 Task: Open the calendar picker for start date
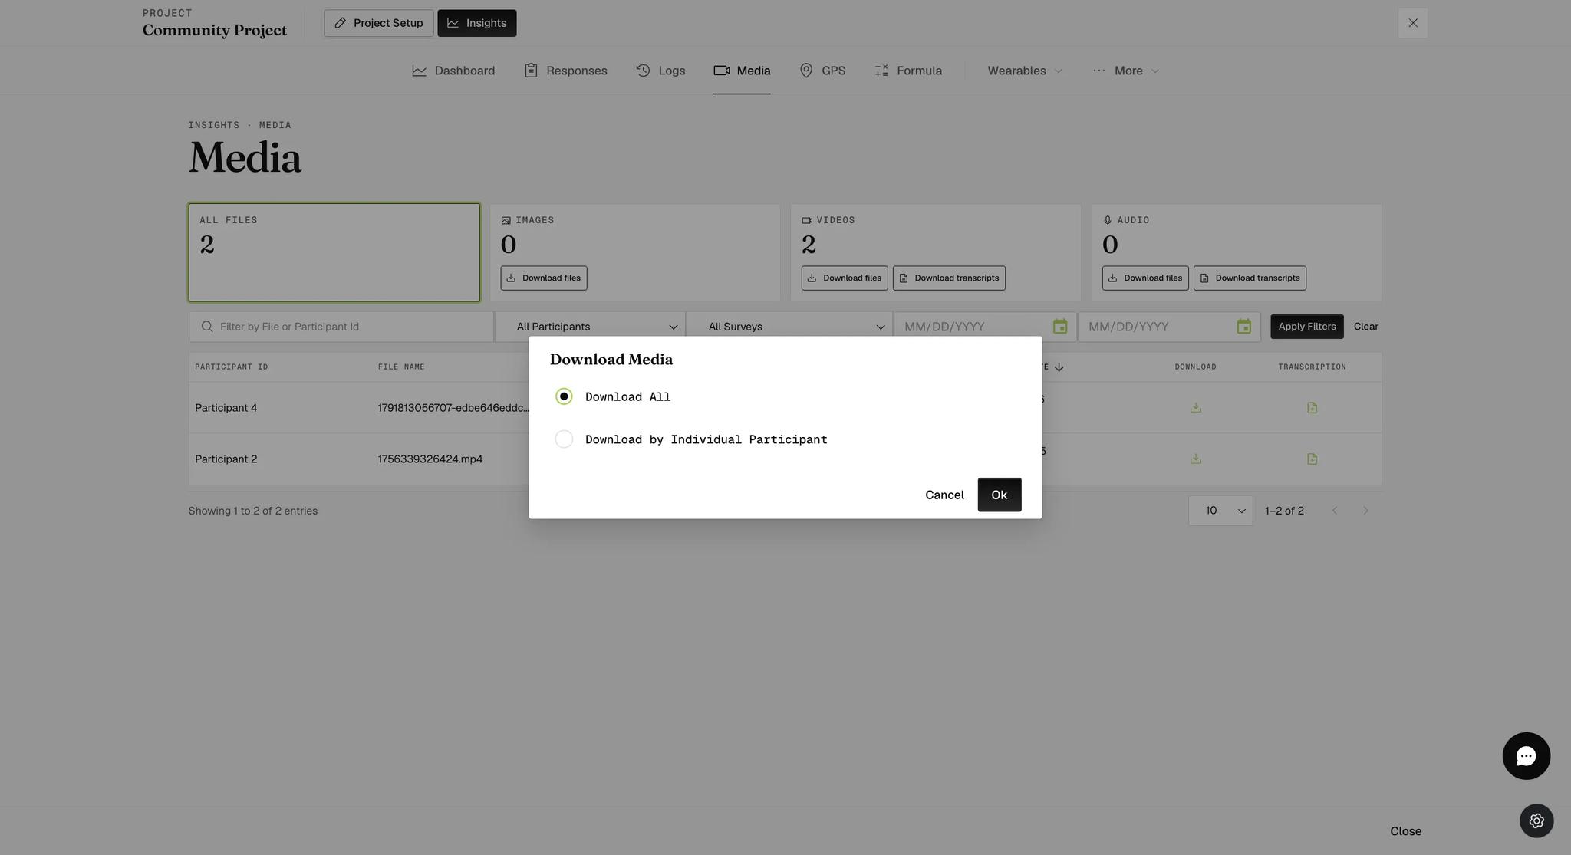point(1060,327)
